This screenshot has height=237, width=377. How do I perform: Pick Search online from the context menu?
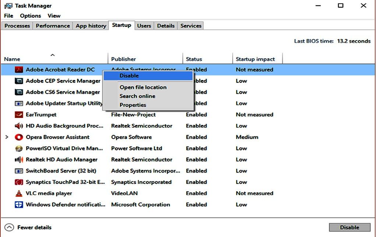point(137,96)
